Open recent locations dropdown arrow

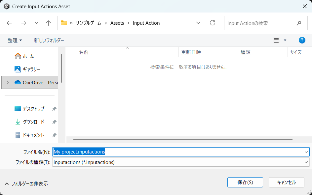click(36, 23)
